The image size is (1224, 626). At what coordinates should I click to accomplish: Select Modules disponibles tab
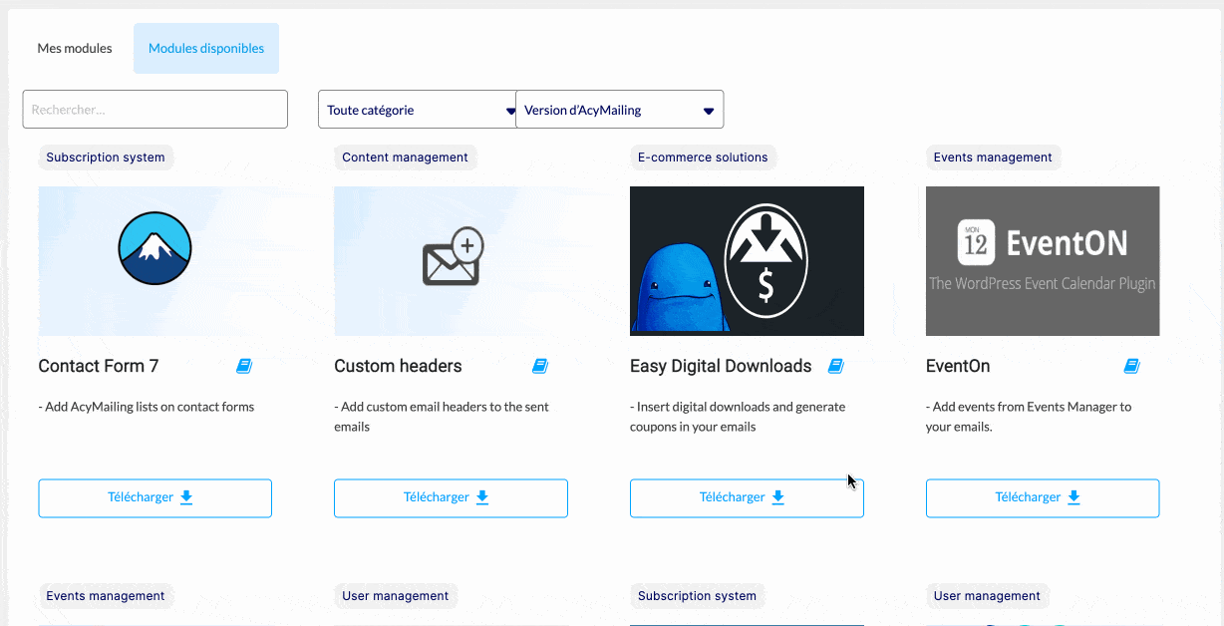coord(206,48)
